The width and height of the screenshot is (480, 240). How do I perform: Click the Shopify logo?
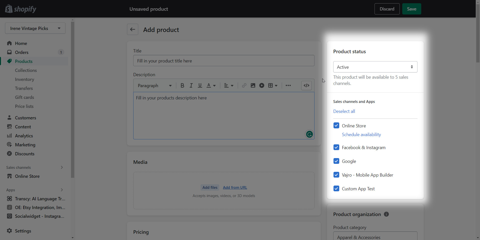click(x=20, y=9)
